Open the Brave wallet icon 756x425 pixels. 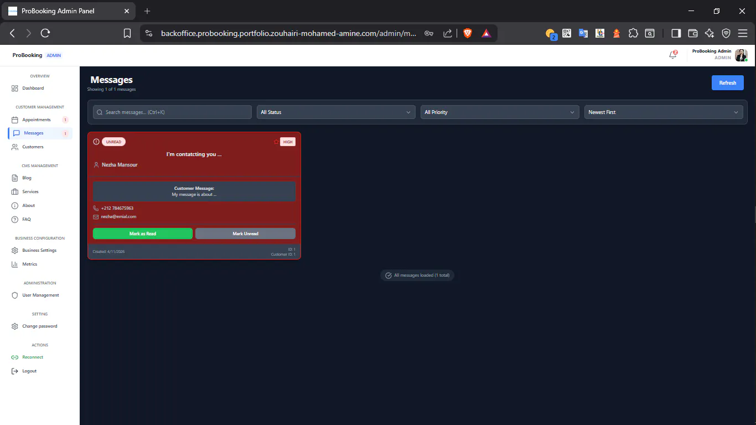pyautogui.click(x=692, y=33)
